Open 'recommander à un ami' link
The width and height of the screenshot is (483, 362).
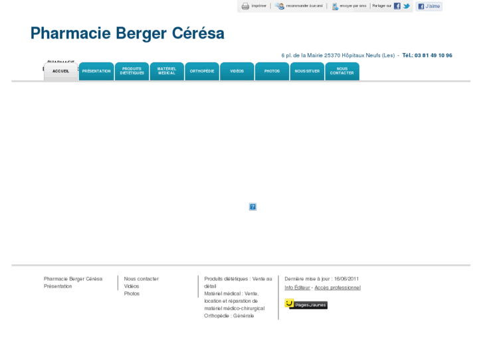coord(304,6)
